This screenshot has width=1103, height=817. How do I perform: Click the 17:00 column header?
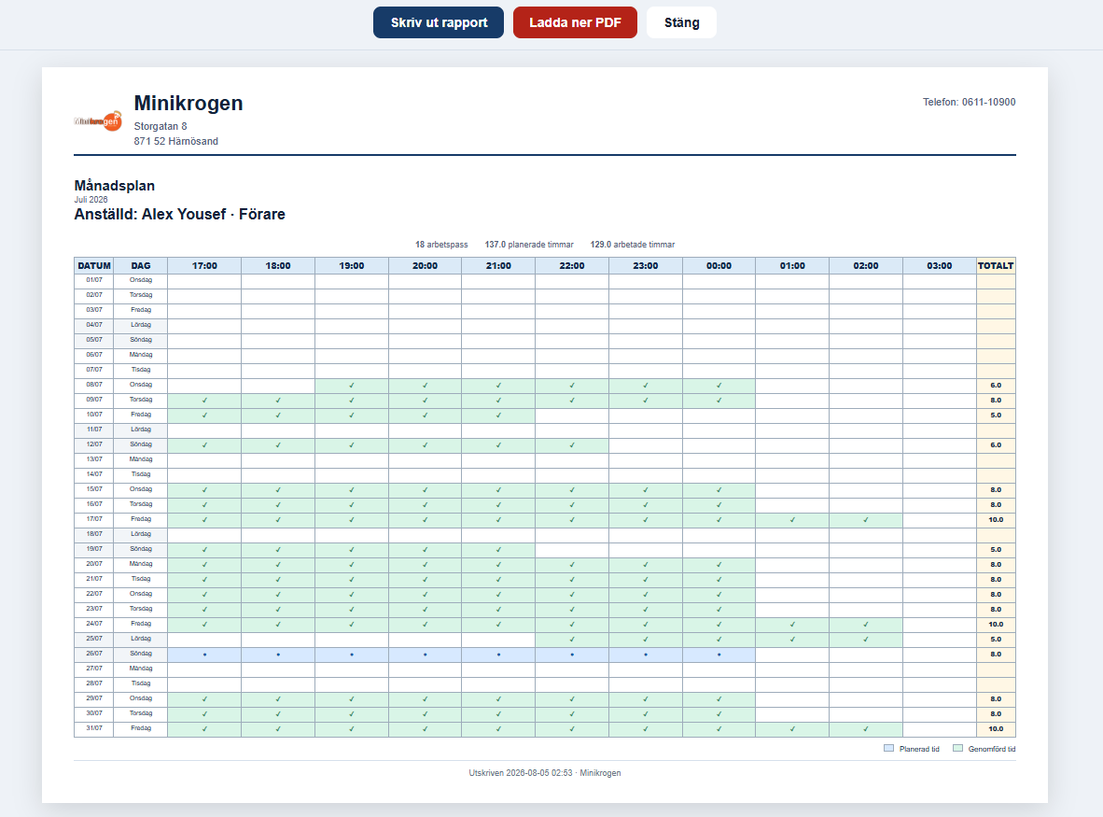[x=204, y=265]
